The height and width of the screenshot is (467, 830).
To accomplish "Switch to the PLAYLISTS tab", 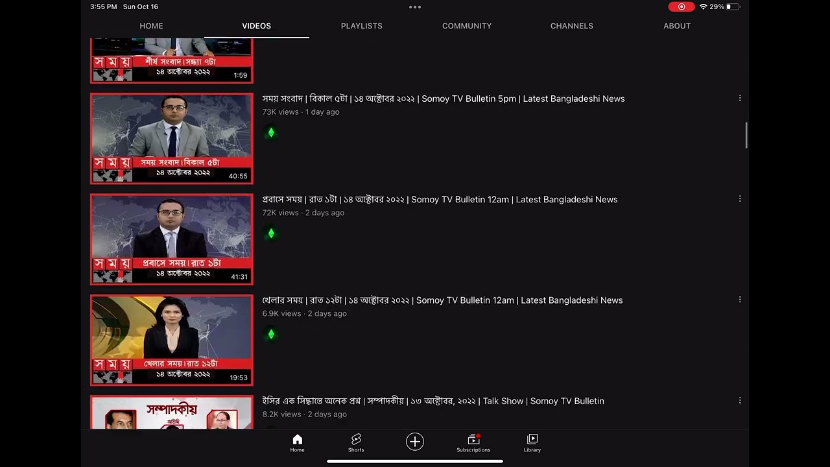I will pyautogui.click(x=362, y=26).
